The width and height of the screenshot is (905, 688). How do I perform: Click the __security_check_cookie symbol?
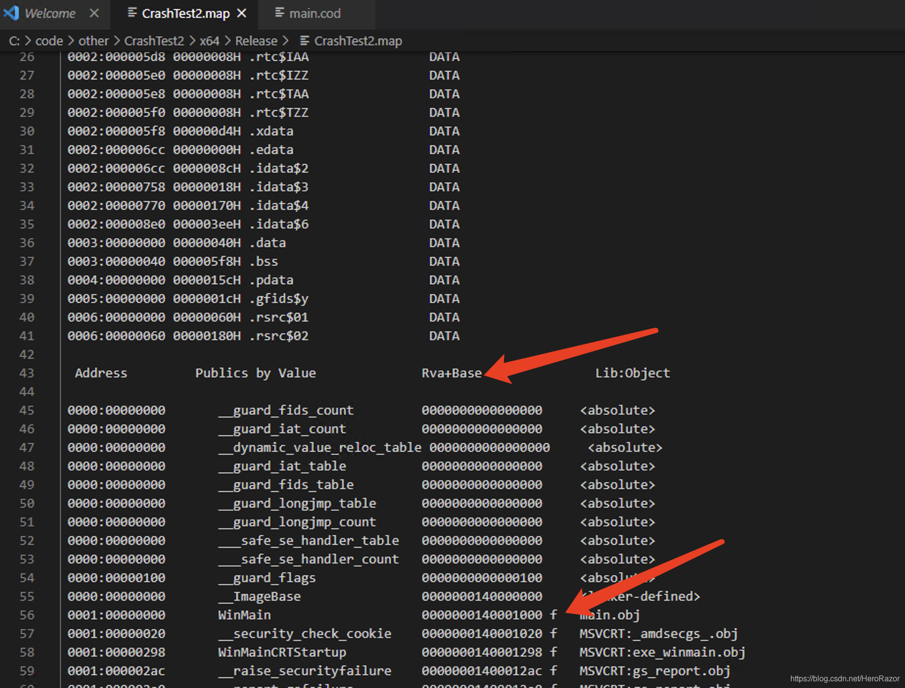(305, 634)
